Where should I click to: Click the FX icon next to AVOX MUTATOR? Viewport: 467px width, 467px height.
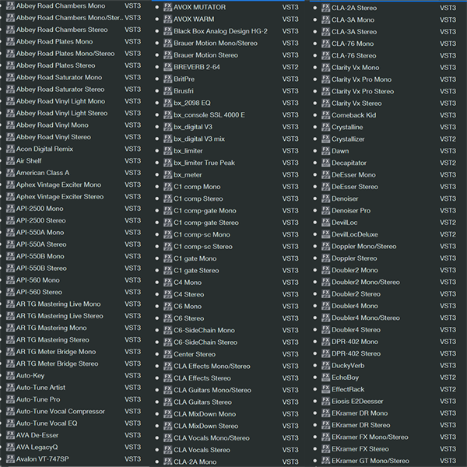coord(168,7)
